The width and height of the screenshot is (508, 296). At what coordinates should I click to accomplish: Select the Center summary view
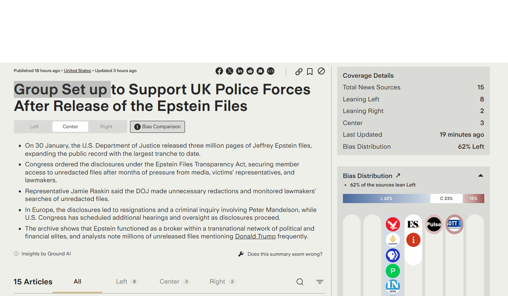70,126
